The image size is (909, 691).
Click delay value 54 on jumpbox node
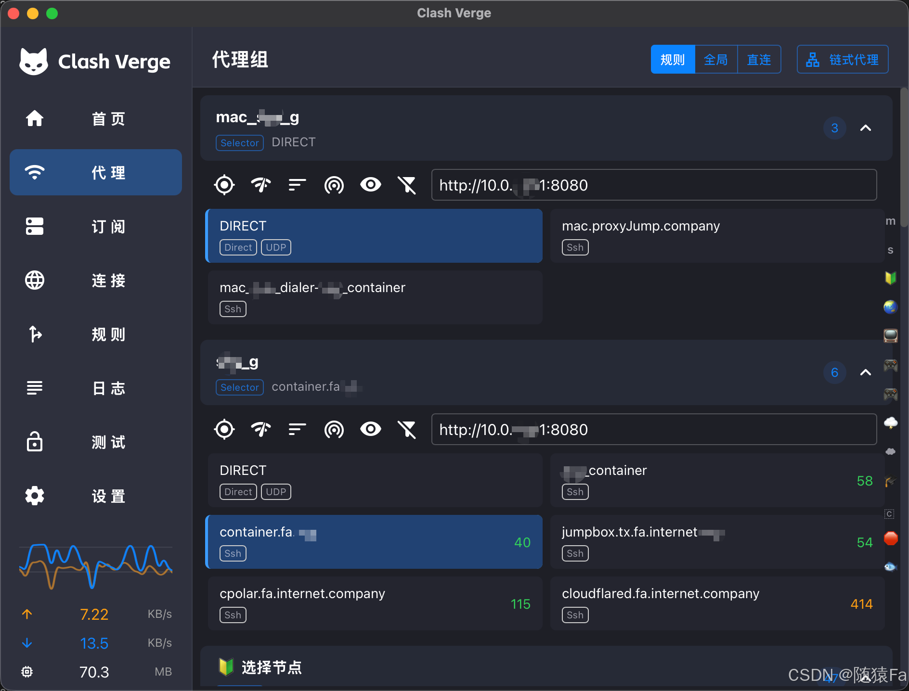[x=865, y=542]
